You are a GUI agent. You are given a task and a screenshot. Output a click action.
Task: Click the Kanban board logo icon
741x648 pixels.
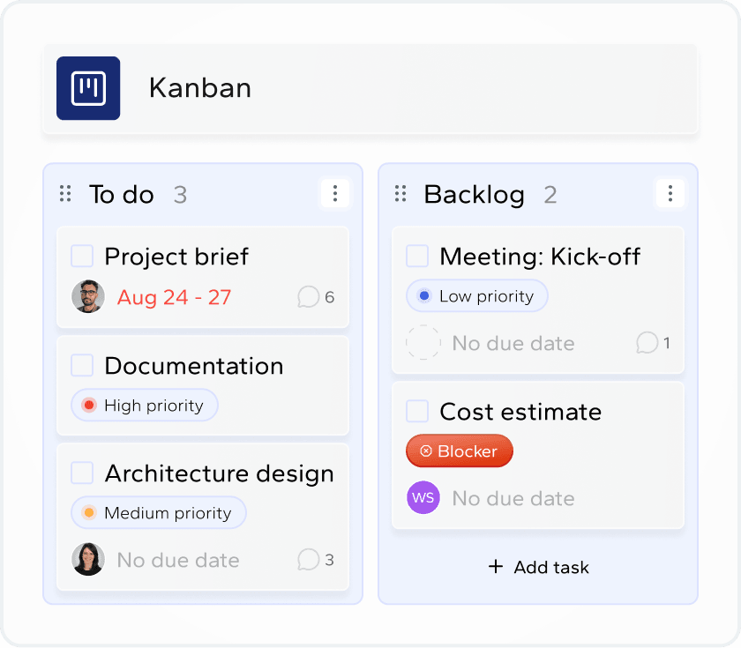88,88
